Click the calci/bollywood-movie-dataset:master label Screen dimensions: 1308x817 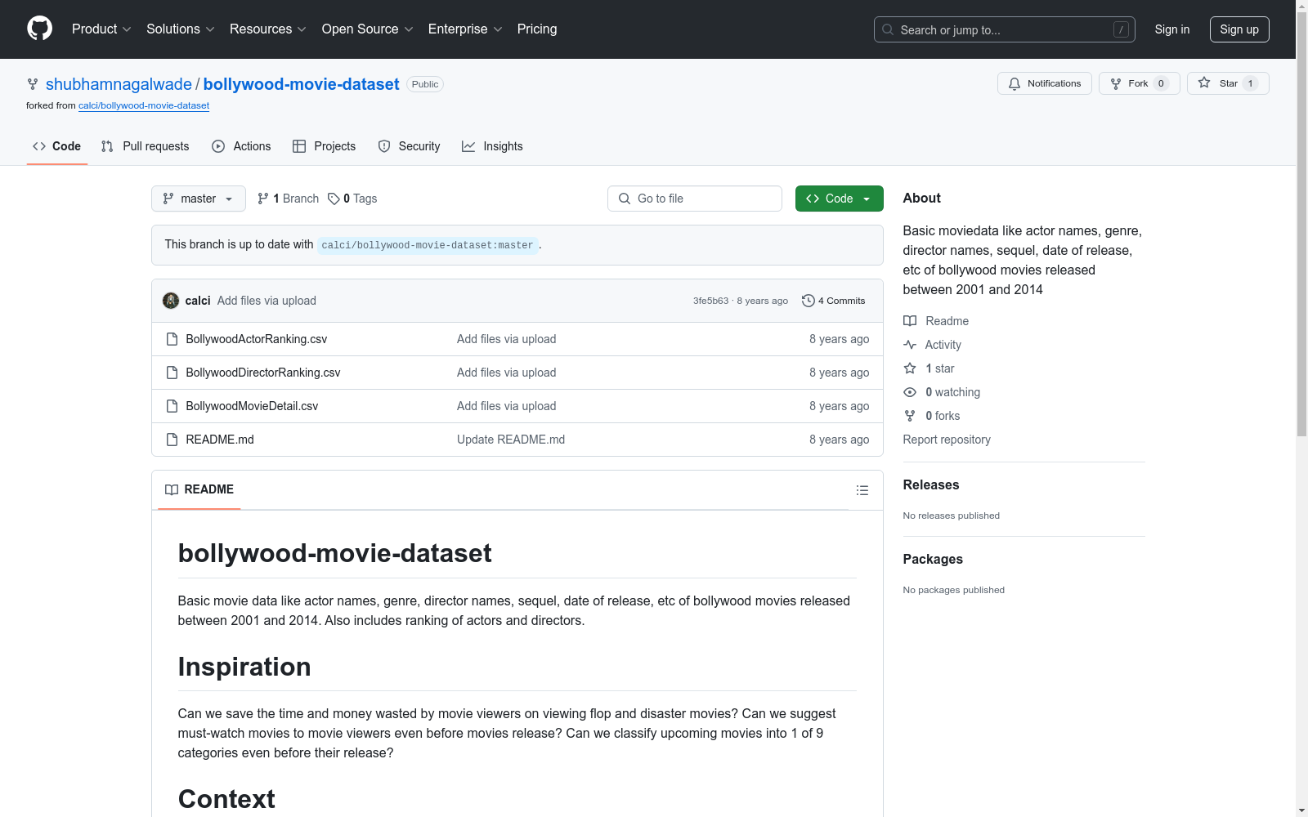(x=428, y=245)
